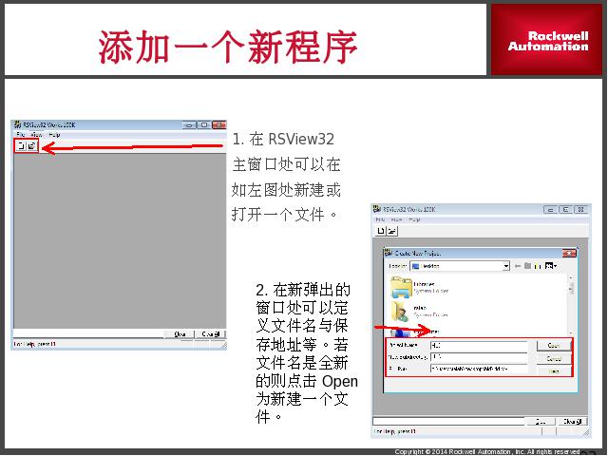Click back arrow icon in Create New Project dialog
The height and width of the screenshot is (456, 608).
click(517, 266)
